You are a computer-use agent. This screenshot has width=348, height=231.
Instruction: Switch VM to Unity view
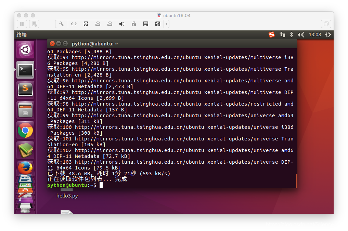coord(326,24)
